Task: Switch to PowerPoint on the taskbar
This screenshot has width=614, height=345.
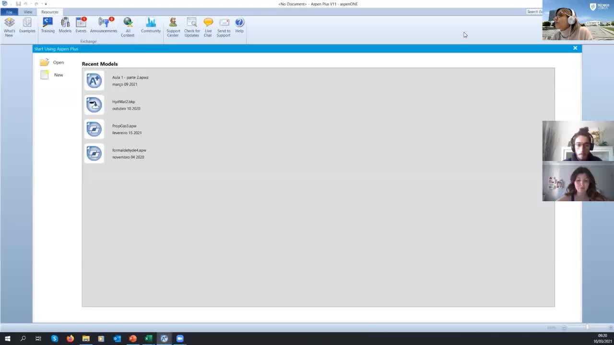Action: point(133,338)
